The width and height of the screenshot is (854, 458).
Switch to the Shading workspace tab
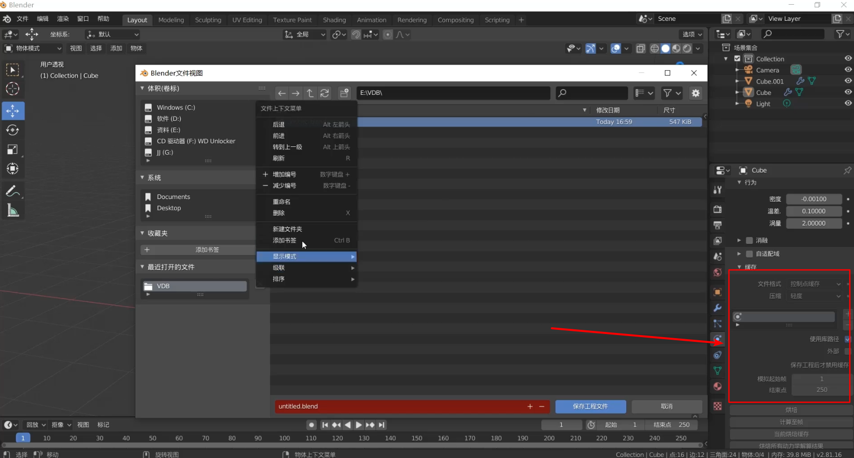(x=335, y=20)
